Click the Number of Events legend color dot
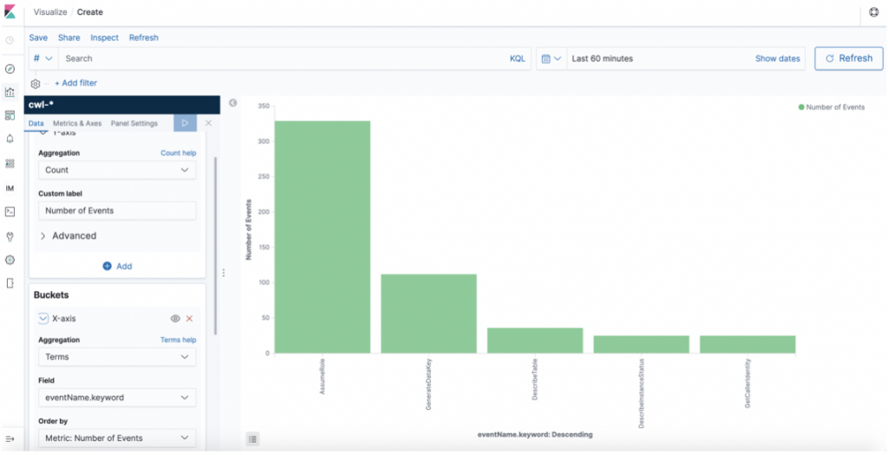The height and width of the screenshot is (455, 888). click(x=800, y=107)
